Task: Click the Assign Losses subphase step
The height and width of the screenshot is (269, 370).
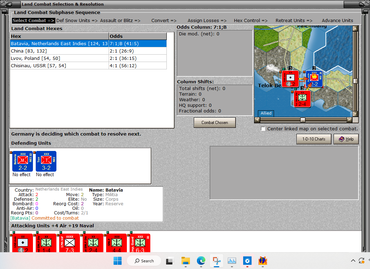Action: pos(207,21)
